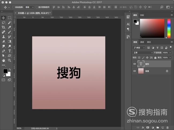This screenshot has width=174, height=130.
Task: Select the Eraser tool
Action: tap(3, 42)
